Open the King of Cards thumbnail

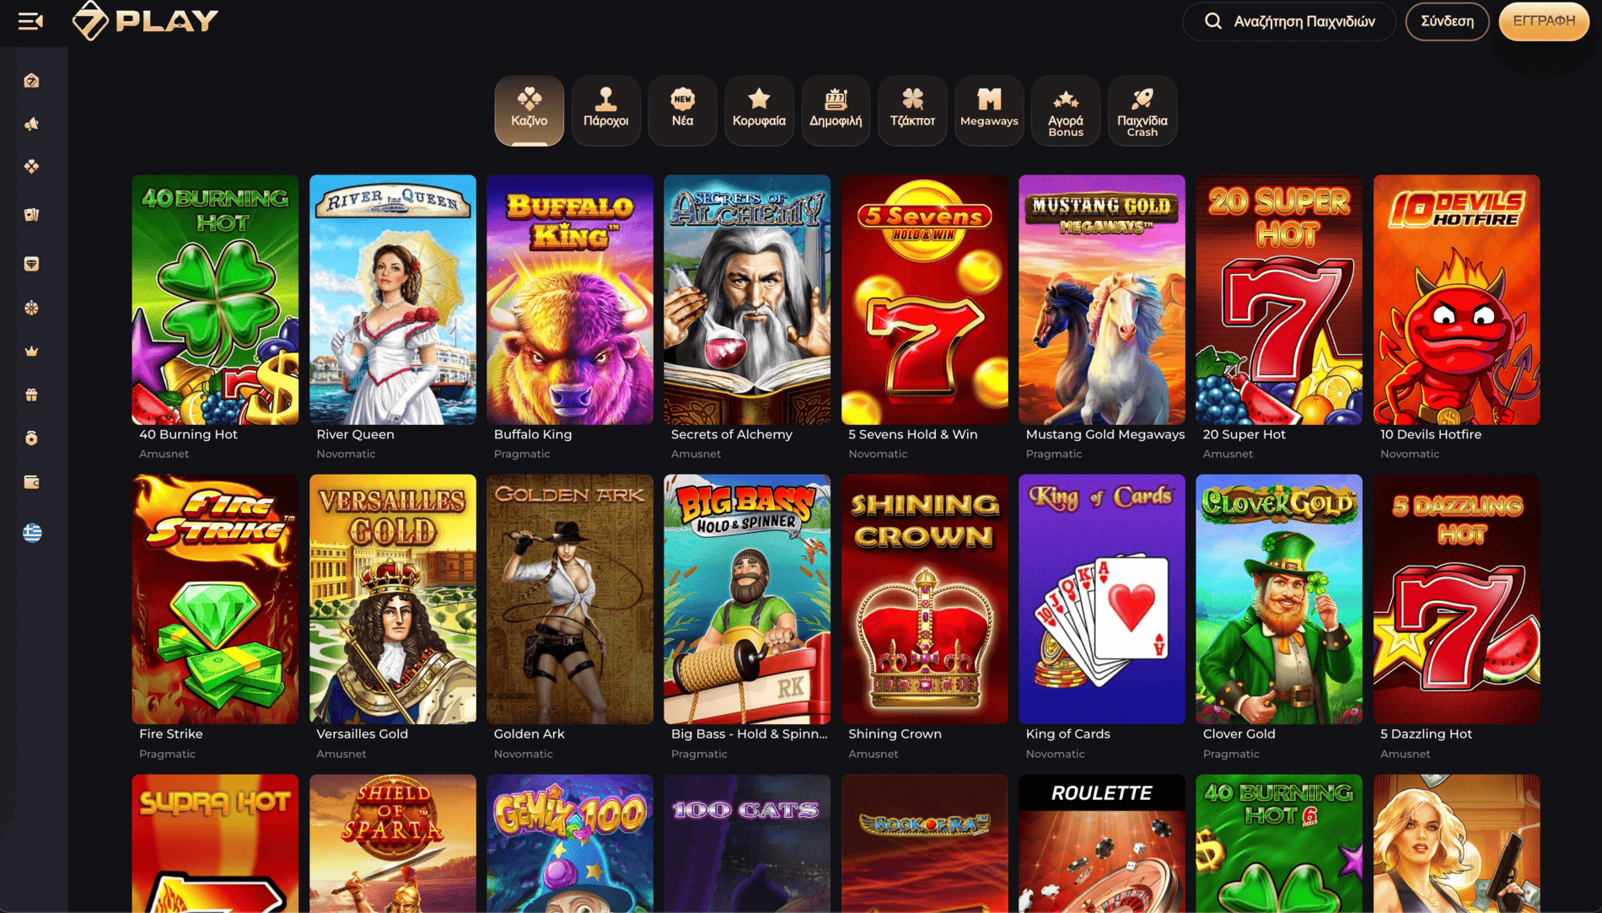click(x=1102, y=599)
